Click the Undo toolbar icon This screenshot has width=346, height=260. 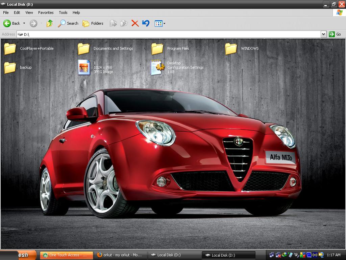tap(145, 23)
